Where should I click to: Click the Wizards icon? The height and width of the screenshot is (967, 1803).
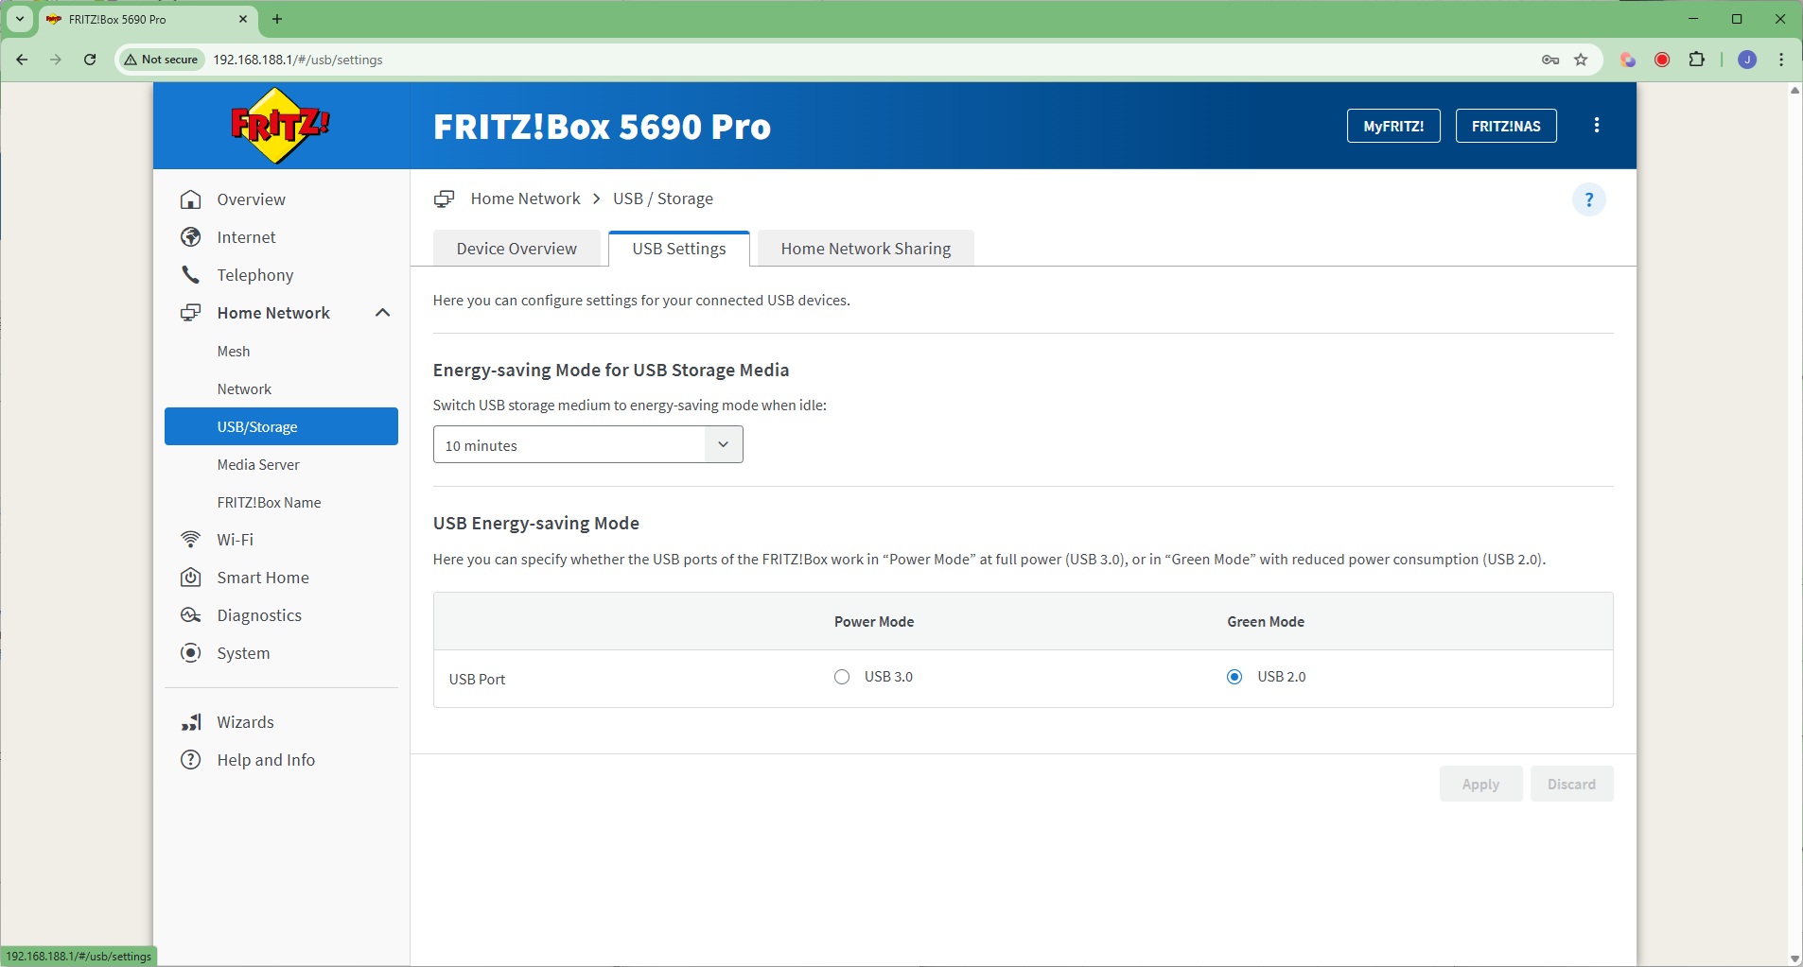click(x=191, y=722)
